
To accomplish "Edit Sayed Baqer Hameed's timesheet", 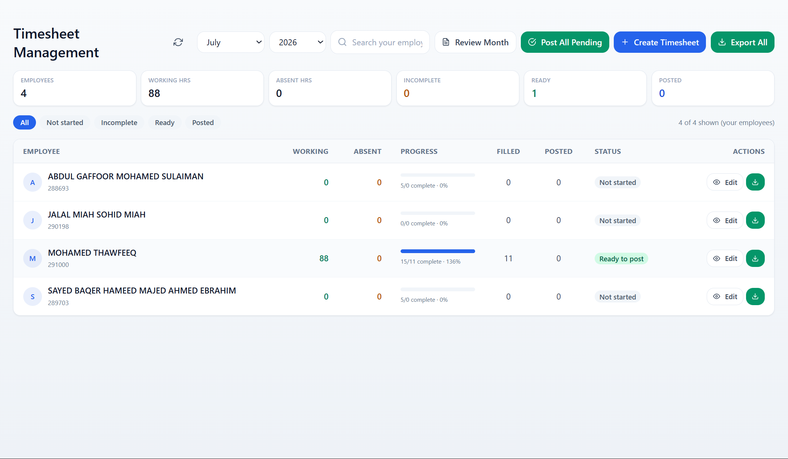I will 725,297.
